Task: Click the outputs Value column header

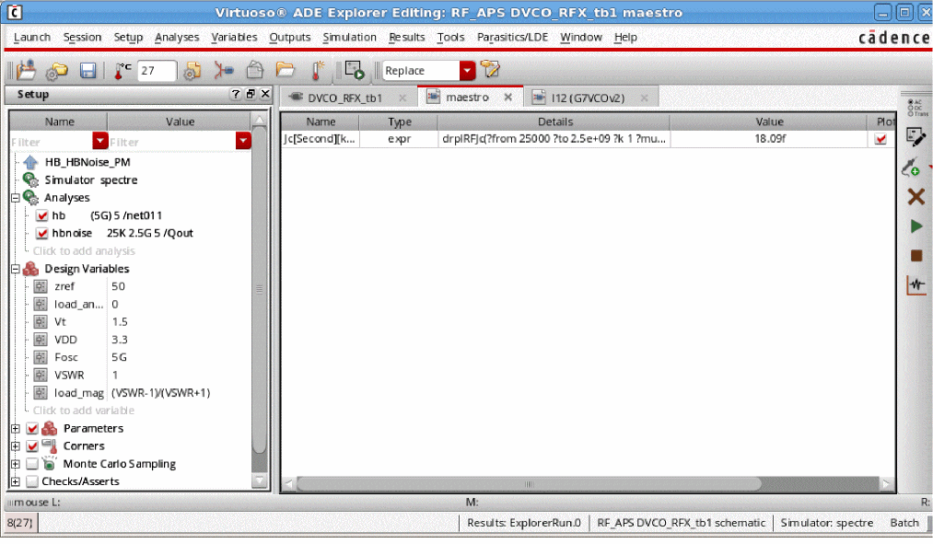Action: coord(769,122)
